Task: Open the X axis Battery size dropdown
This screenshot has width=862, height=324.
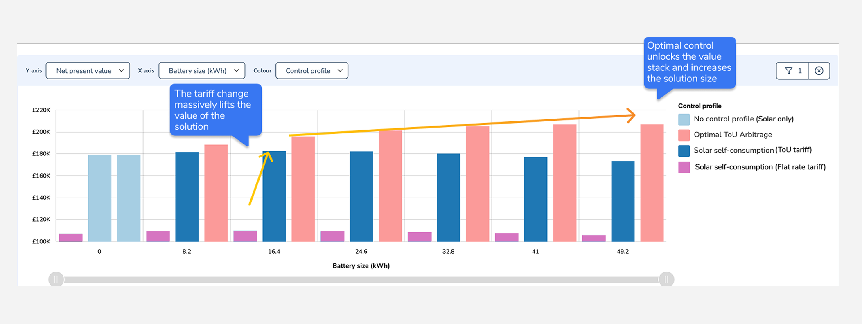Action: (x=202, y=70)
